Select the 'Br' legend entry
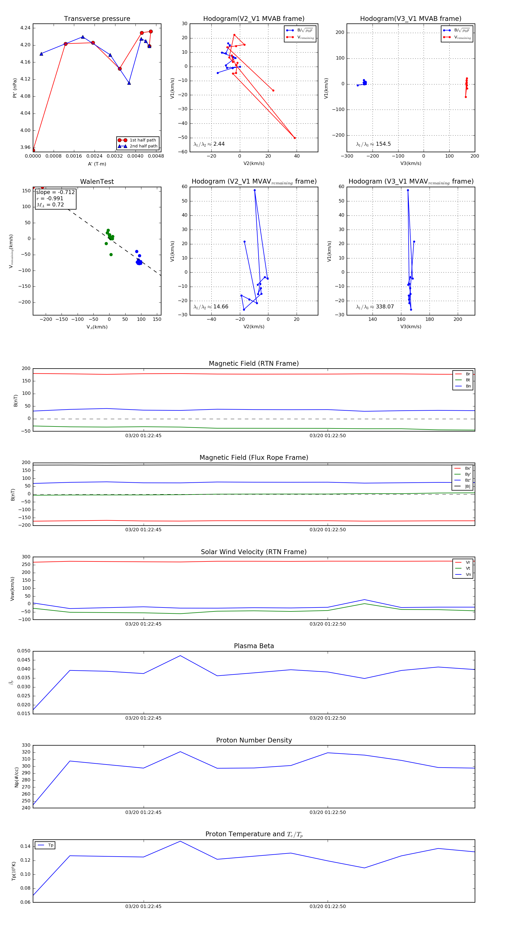Image resolution: width=508 pixels, height=932 pixels. pos(463,374)
